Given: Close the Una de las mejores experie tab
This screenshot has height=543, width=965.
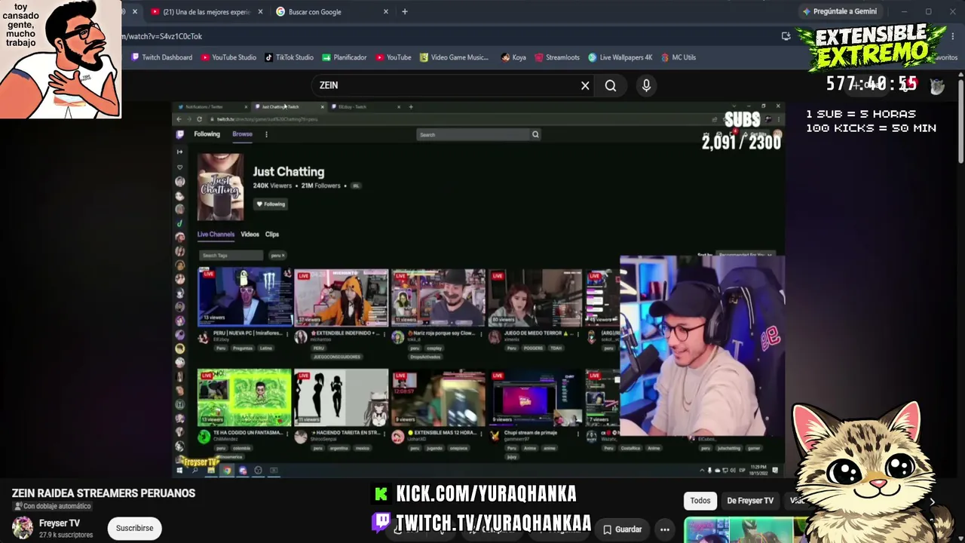Looking at the screenshot, I should [x=261, y=11].
